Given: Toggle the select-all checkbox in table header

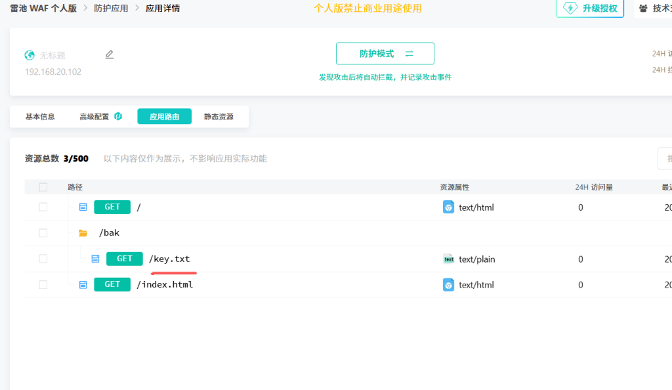Looking at the screenshot, I should pyautogui.click(x=43, y=187).
